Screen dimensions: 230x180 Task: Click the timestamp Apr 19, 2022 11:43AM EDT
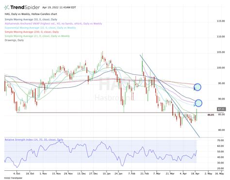[59, 7]
